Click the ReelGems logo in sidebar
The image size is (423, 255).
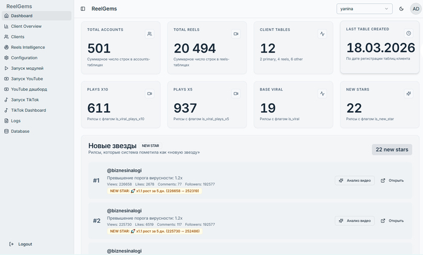(x=19, y=6)
